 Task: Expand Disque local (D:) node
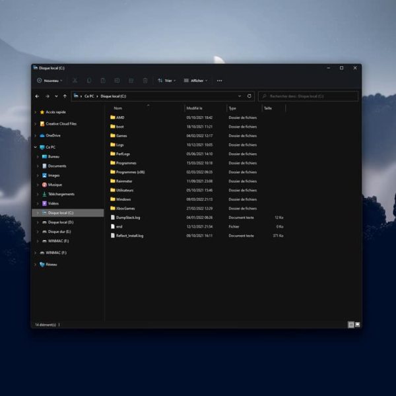(38, 222)
